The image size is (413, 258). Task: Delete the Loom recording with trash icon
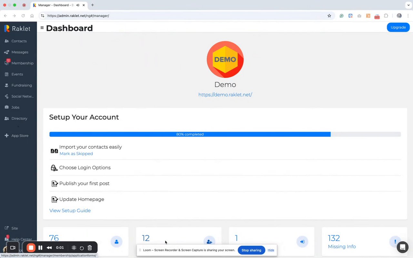tap(90, 248)
